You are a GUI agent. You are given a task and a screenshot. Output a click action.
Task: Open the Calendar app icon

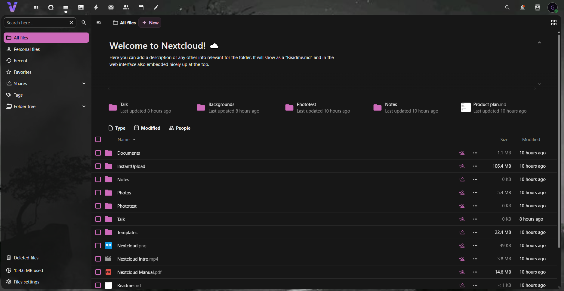[x=141, y=8]
